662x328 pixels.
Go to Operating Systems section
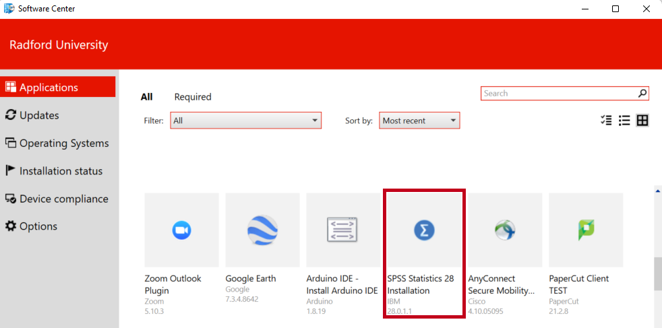(63, 143)
